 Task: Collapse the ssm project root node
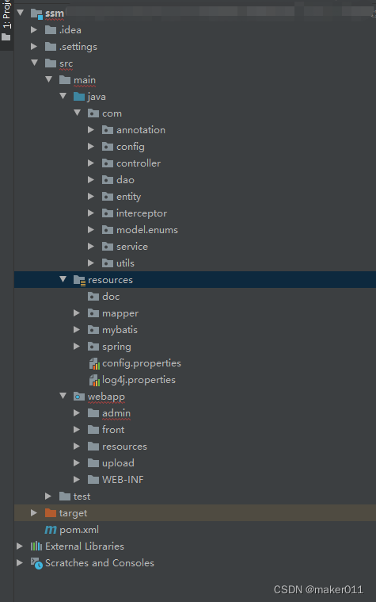(21, 13)
